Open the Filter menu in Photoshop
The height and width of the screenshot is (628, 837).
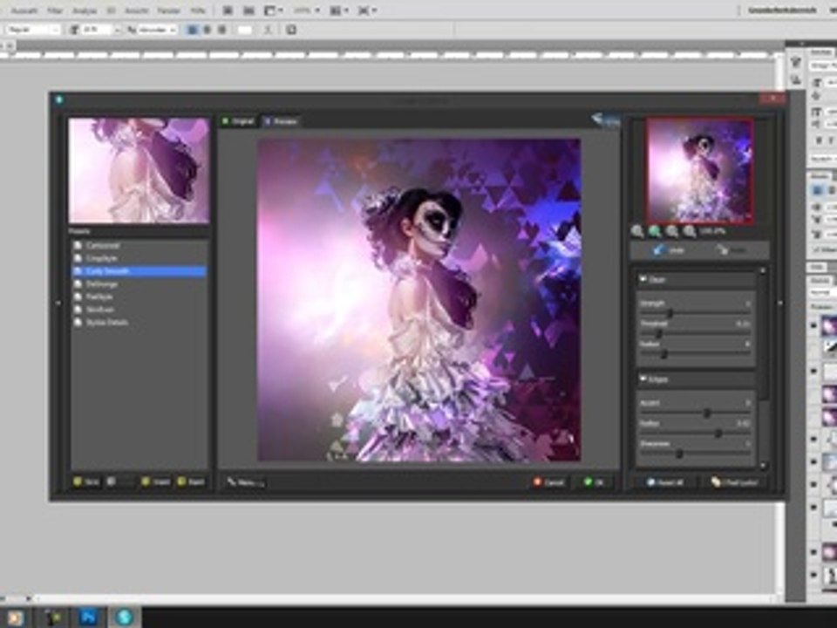[x=55, y=10]
